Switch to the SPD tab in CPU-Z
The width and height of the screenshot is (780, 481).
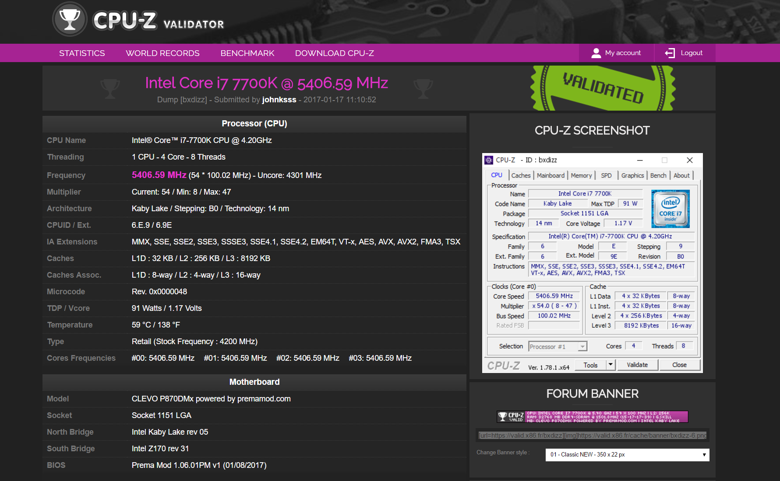coord(606,175)
